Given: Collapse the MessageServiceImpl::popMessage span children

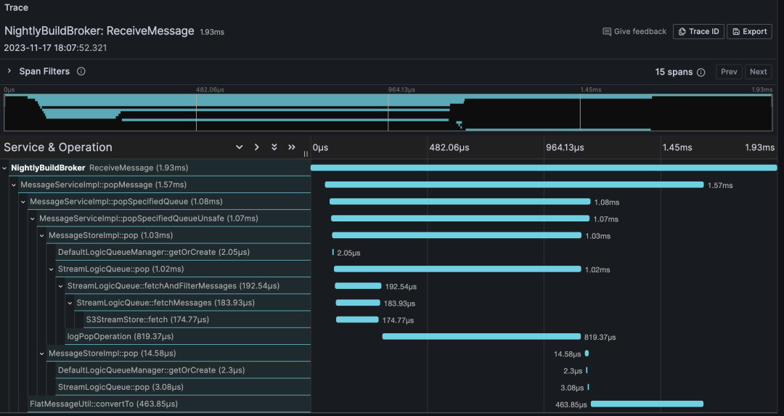Looking at the screenshot, I should (x=15, y=185).
